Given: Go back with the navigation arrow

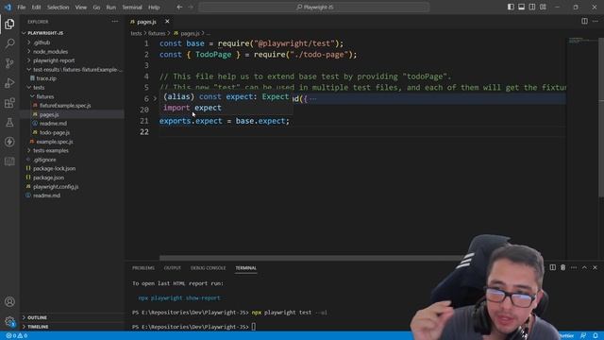Looking at the screenshot, I should [179, 7].
